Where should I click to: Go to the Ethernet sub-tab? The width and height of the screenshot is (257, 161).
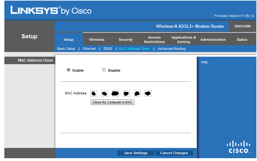tap(89, 49)
